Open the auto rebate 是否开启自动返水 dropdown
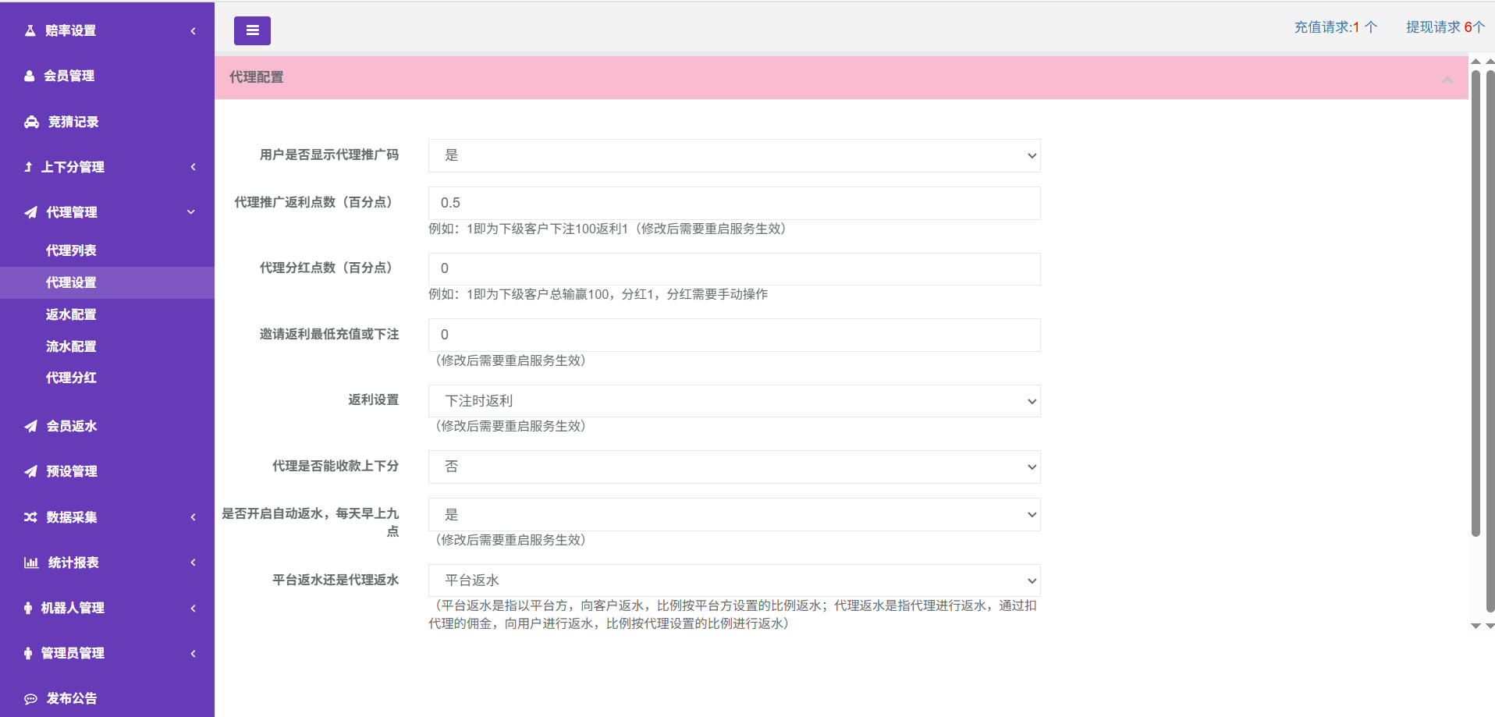Screen dimensions: 1495x717 (x=733, y=515)
